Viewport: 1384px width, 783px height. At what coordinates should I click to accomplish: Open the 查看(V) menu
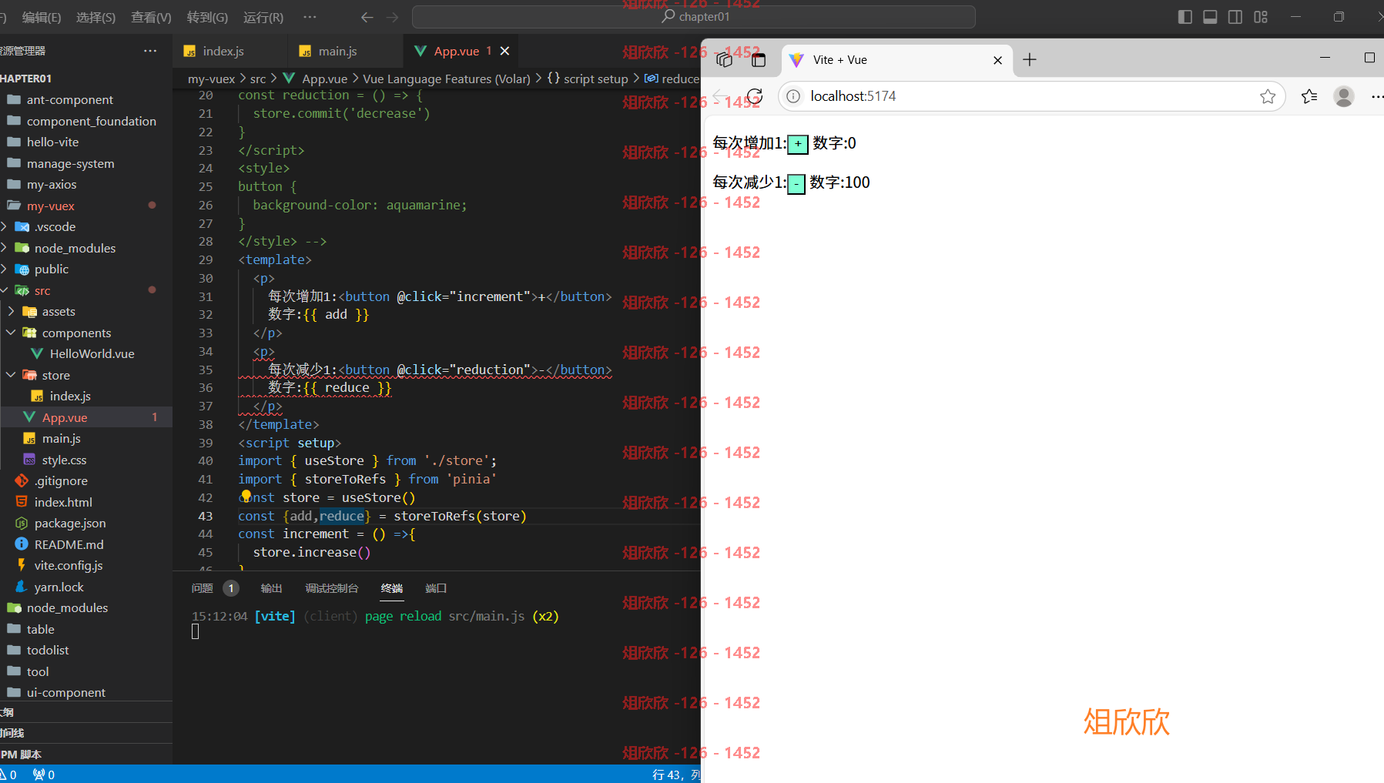click(x=151, y=17)
